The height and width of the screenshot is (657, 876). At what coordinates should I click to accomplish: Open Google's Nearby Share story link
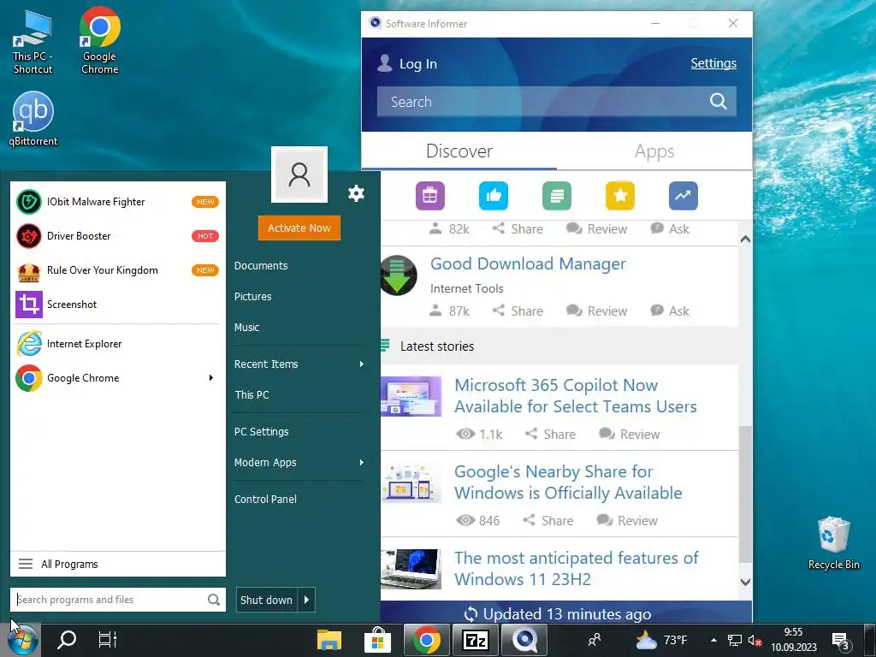[x=568, y=482]
